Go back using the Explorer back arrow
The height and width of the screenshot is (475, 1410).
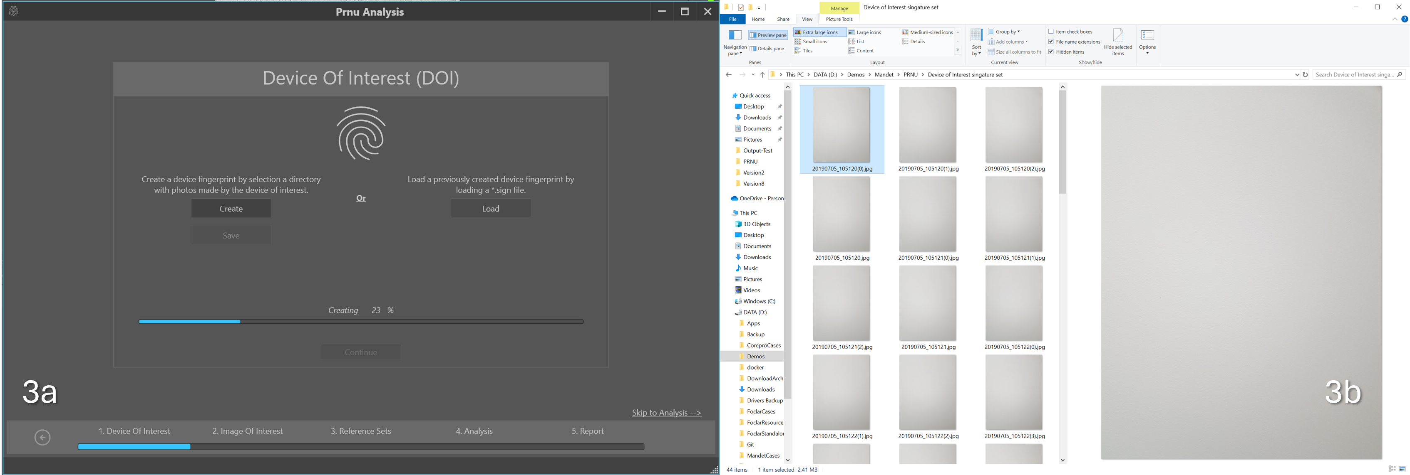[x=729, y=75]
